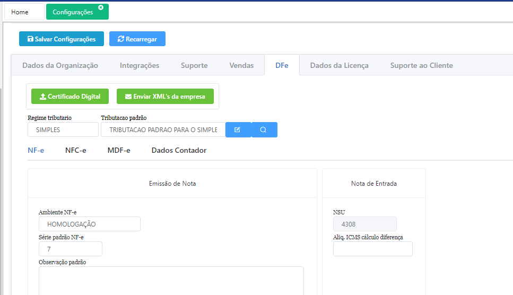Image resolution: width=513 pixels, height=295 pixels.
Task: Open Suporte ao Cliente tab
Action: [x=421, y=65]
